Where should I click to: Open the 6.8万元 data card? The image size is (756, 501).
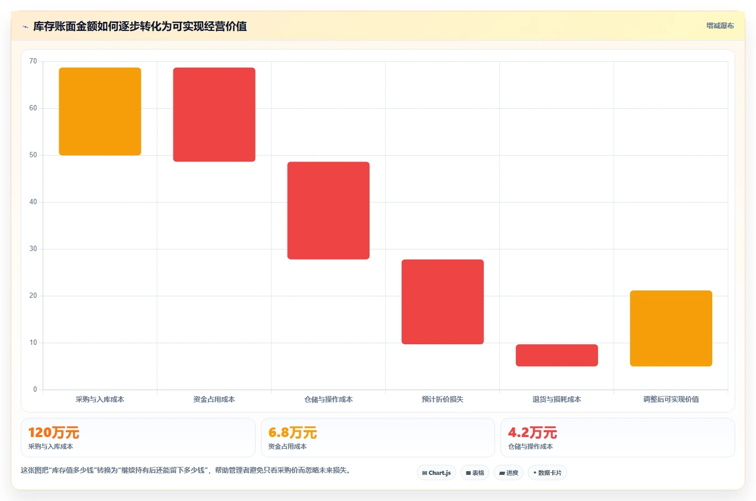click(x=378, y=438)
